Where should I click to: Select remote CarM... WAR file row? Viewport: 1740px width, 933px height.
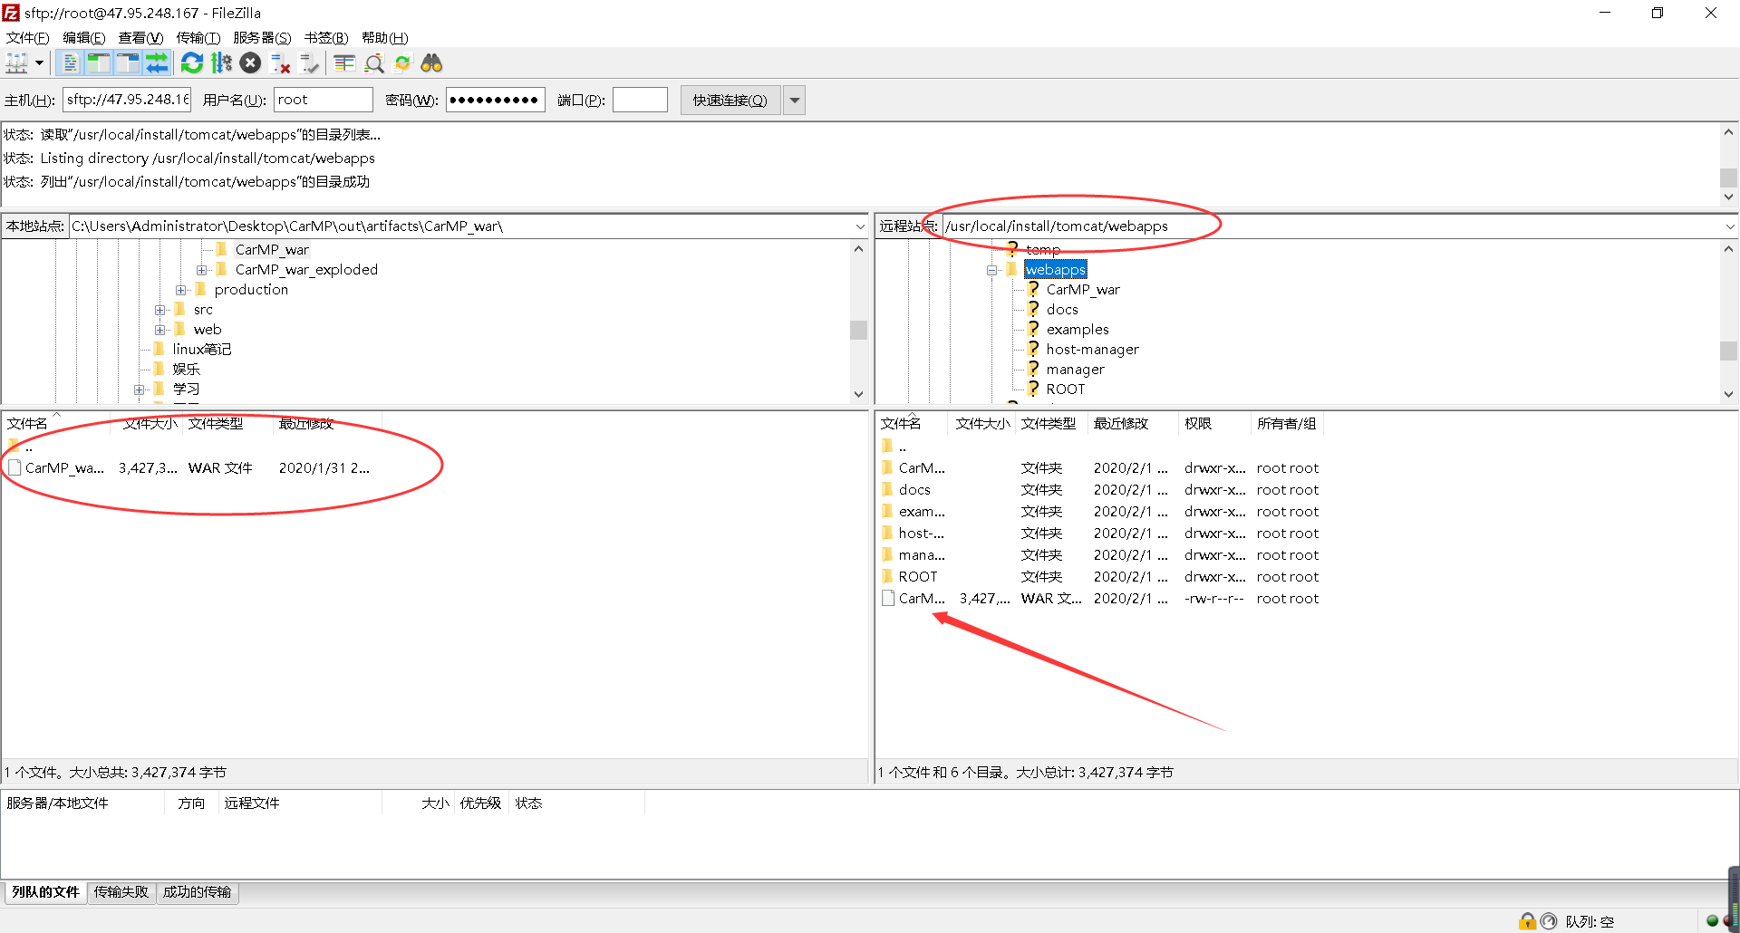pyautogui.click(x=1100, y=599)
